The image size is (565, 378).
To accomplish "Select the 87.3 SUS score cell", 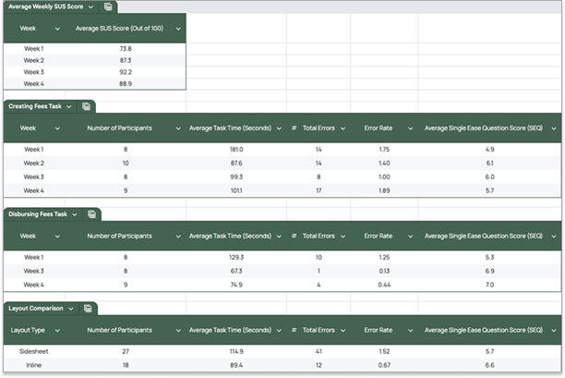I will pyautogui.click(x=126, y=60).
